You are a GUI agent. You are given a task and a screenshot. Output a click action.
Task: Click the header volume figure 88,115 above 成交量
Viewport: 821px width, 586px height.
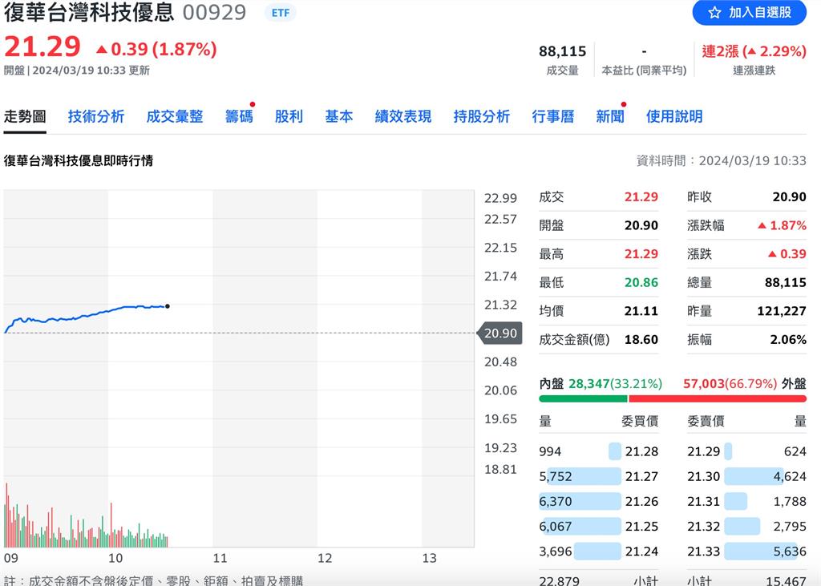pos(562,51)
